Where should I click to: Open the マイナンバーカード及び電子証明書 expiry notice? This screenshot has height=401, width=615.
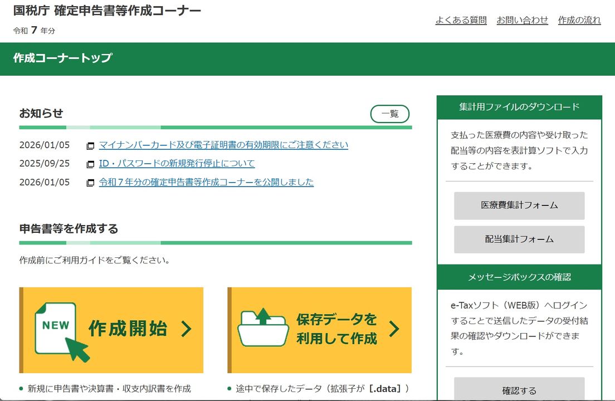[x=223, y=145]
